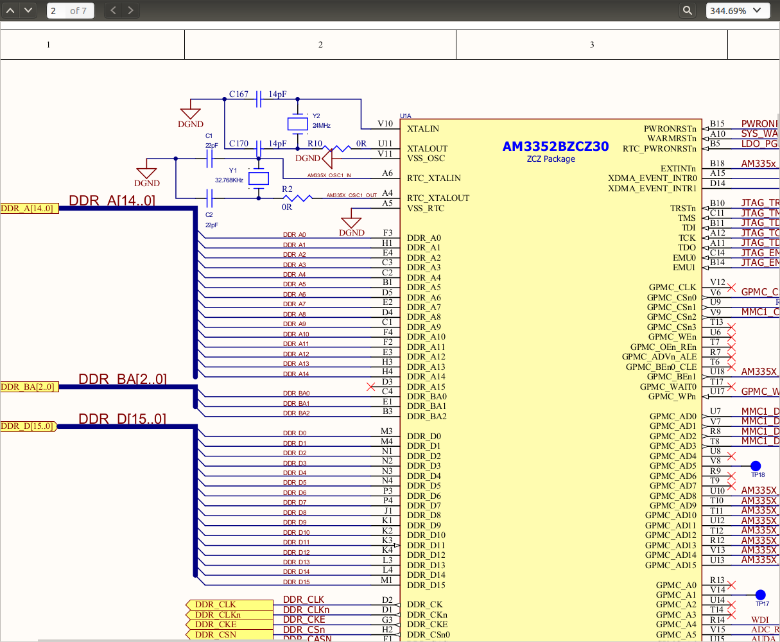Click the DDR_BA0 pin name inside chip
780x642 pixels.
point(427,396)
